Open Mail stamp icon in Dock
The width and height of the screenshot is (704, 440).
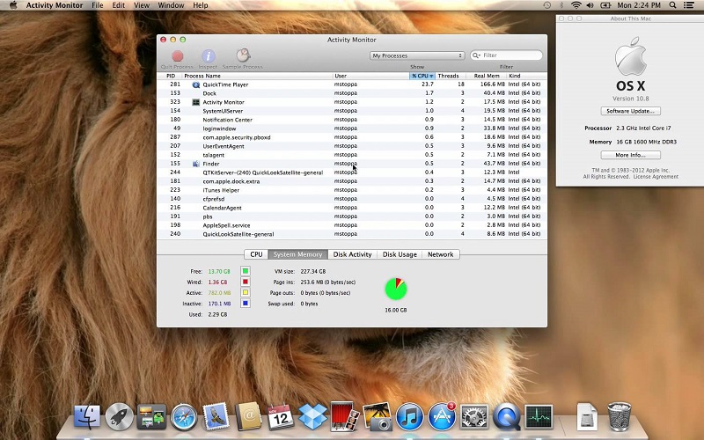click(216, 416)
